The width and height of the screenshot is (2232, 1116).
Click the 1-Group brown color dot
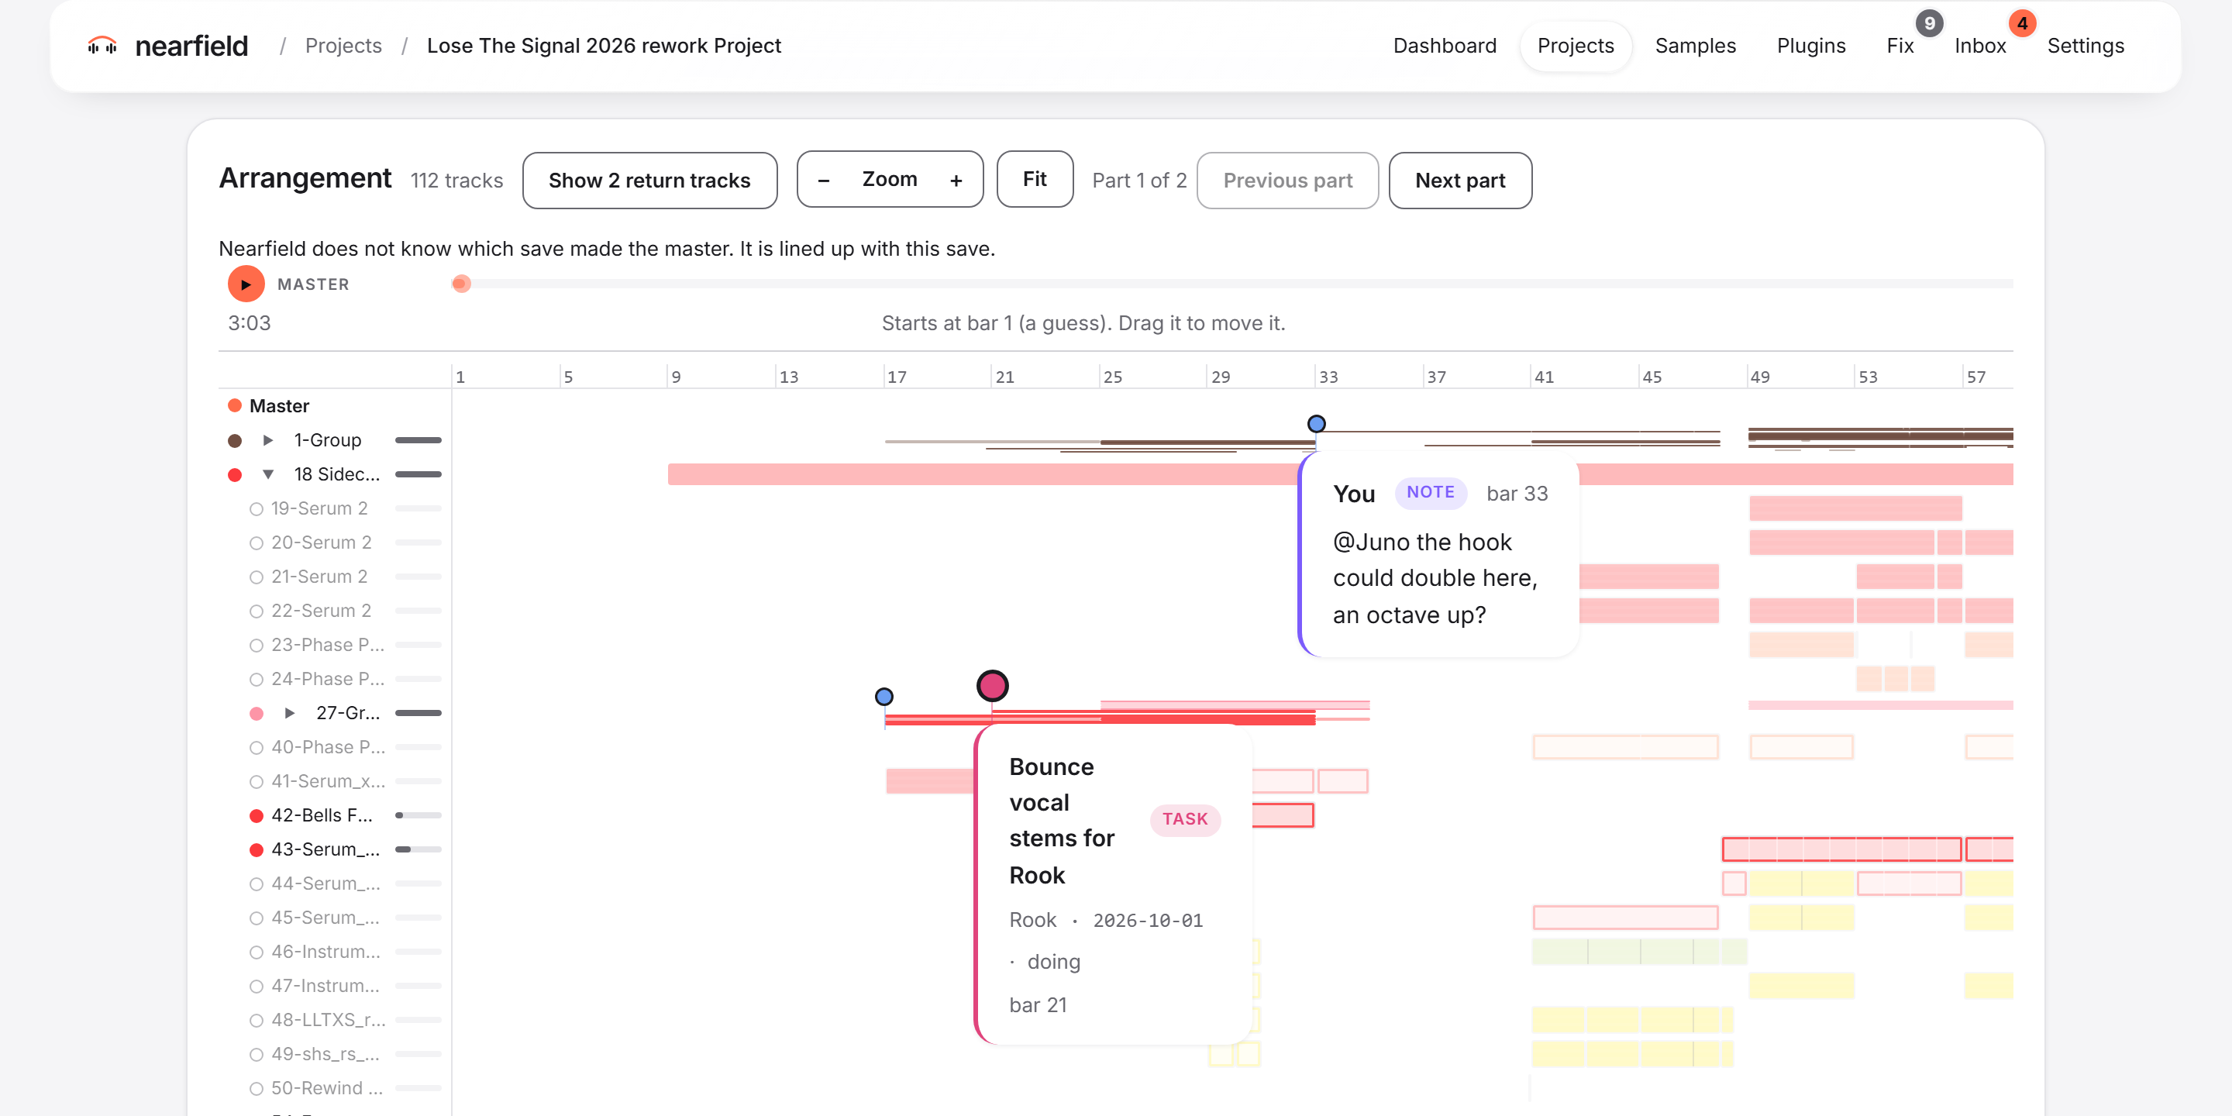point(234,440)
